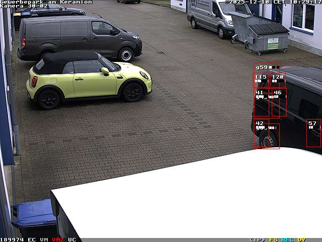This screenshot has height=242, width=322.
Task: Click the EC status indicator
Action: point(32,239)
